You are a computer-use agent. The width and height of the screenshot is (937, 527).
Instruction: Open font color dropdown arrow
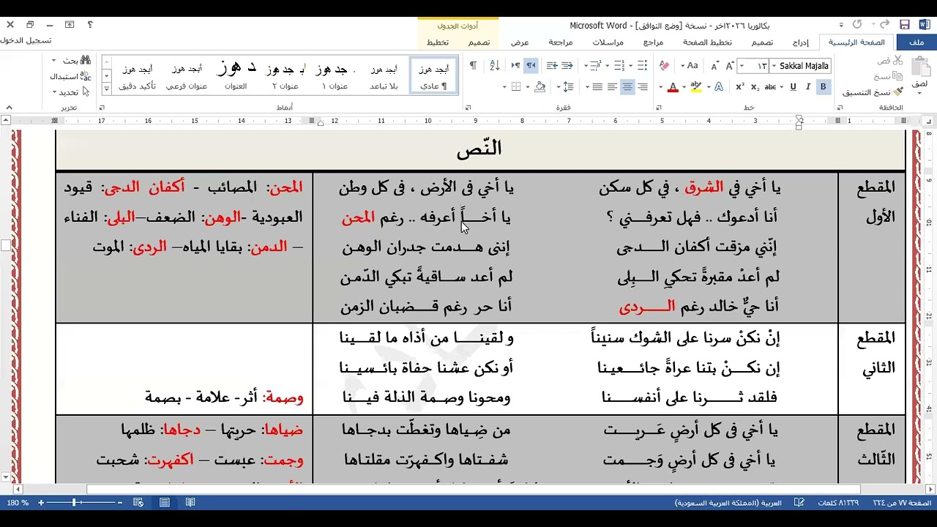click(660, 86)
